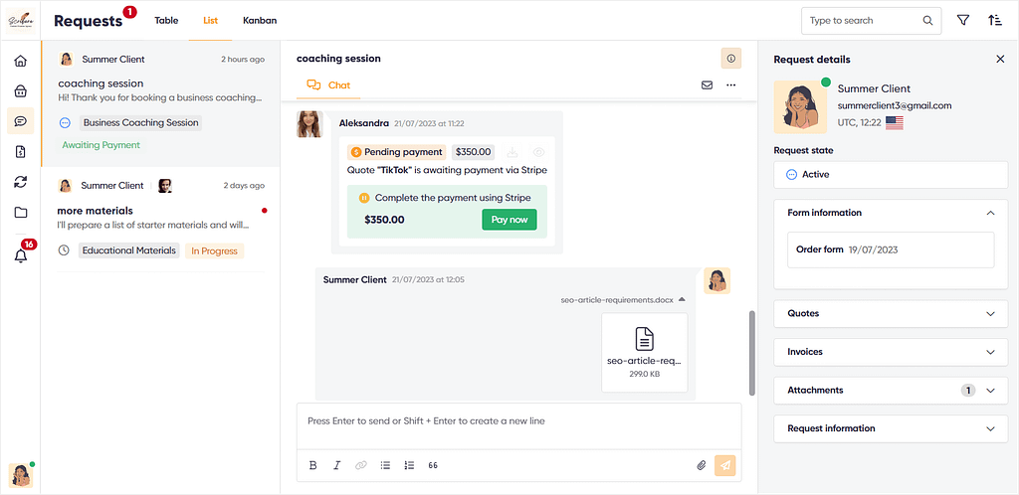Click the message text input area
1019x495 pixels.
(518, 426)
